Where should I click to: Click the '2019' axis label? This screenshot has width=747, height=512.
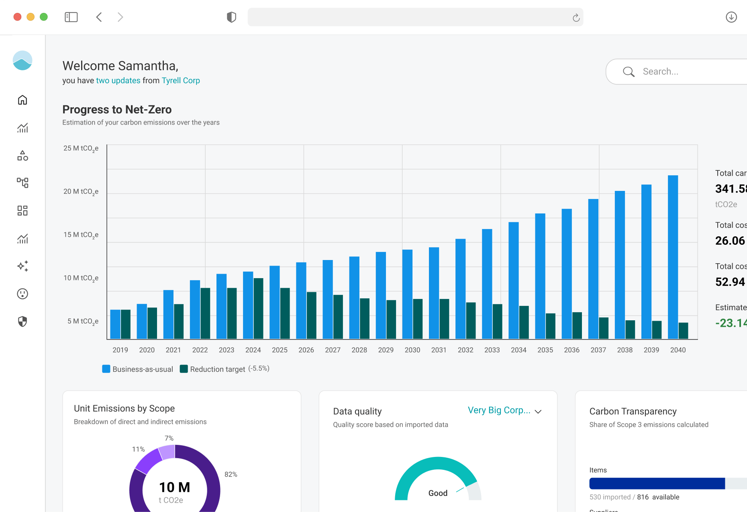[120, 350]
